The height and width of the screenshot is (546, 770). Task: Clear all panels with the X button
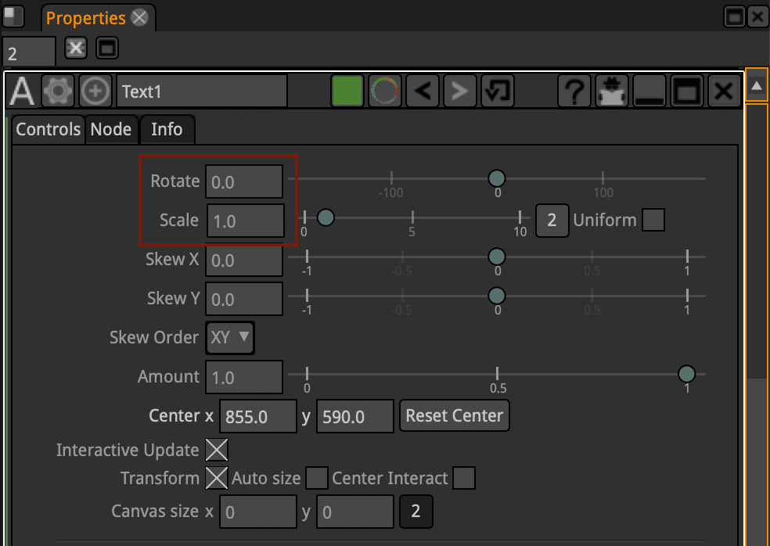pos(76,48)
